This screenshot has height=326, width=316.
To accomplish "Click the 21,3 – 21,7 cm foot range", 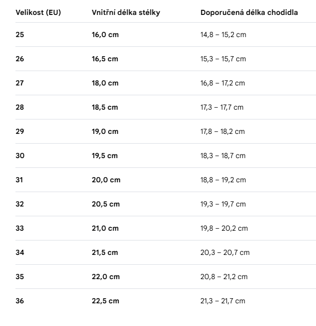I will click(223, 301).
